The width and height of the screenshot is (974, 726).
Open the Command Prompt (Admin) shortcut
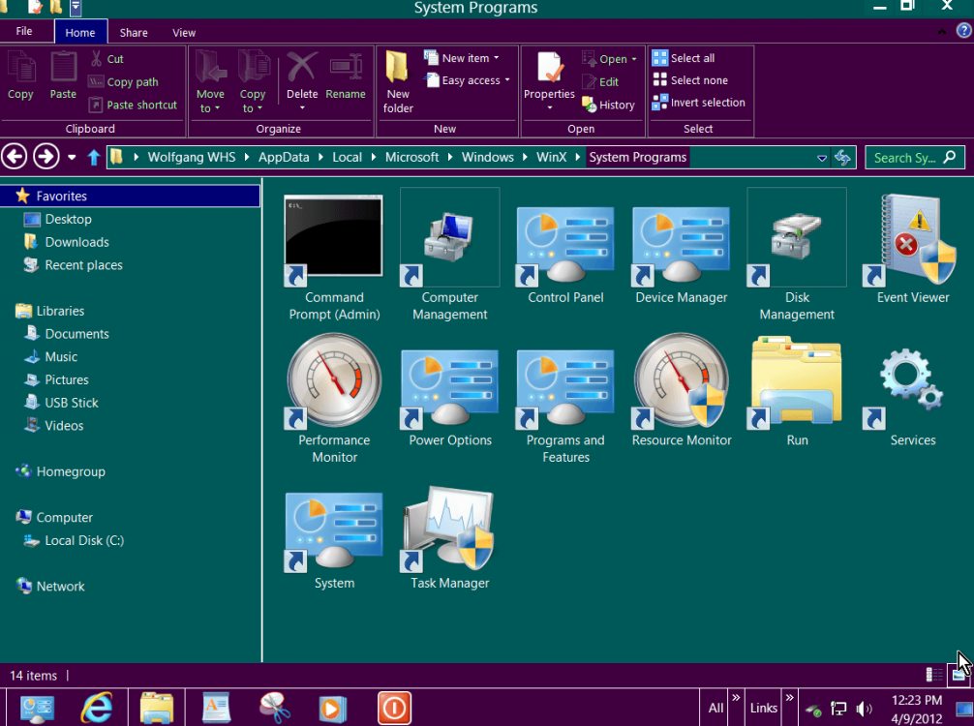point(334,235)
